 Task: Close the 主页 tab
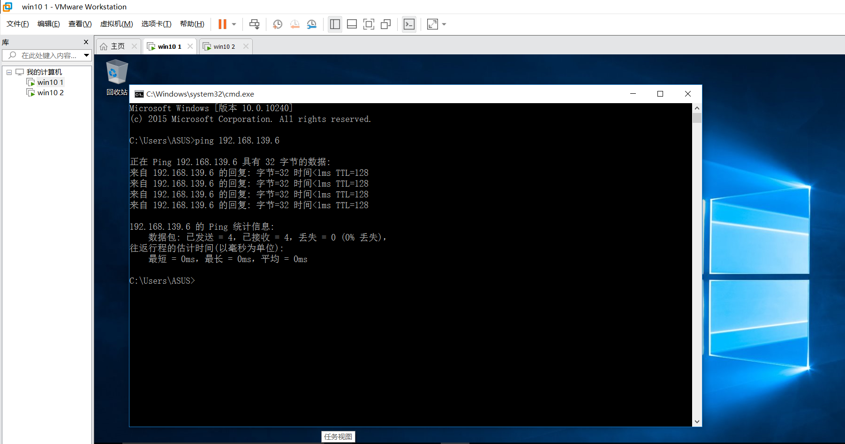(x=135, y=46)
